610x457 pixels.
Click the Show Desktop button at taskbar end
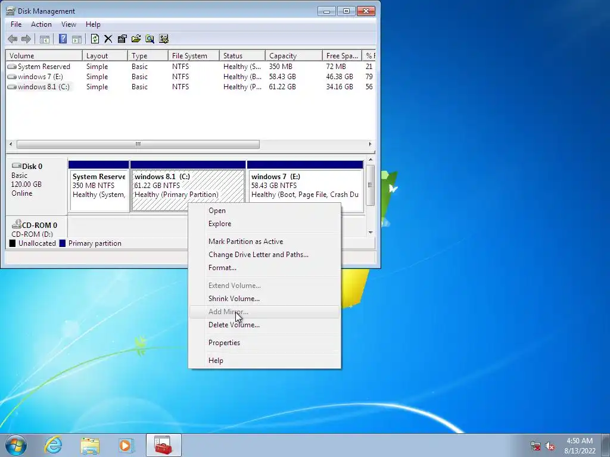point(606,445)
